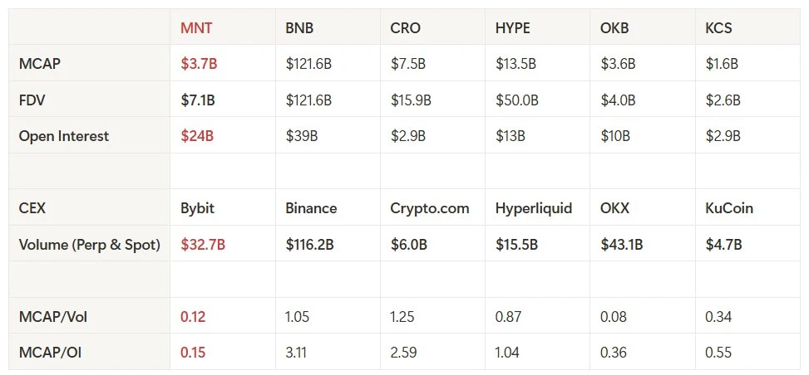
Task: Select the $50.0B FDV value for HYPE
Action: tap(516, 100)
